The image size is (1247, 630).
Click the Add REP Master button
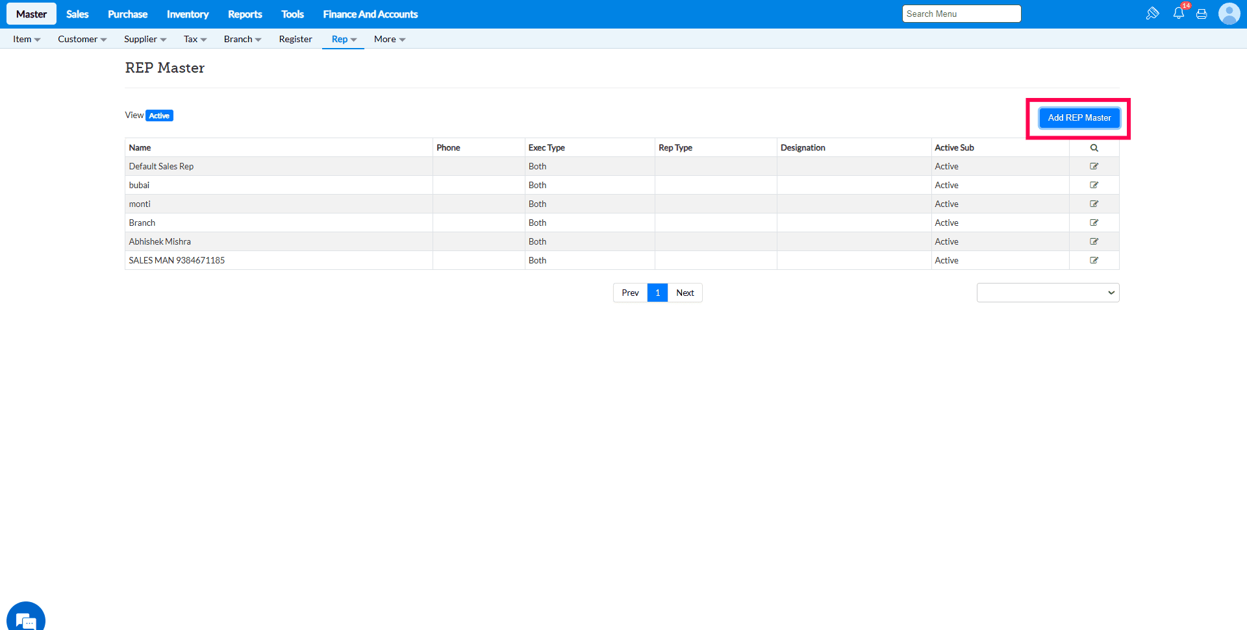point(1079,118)
